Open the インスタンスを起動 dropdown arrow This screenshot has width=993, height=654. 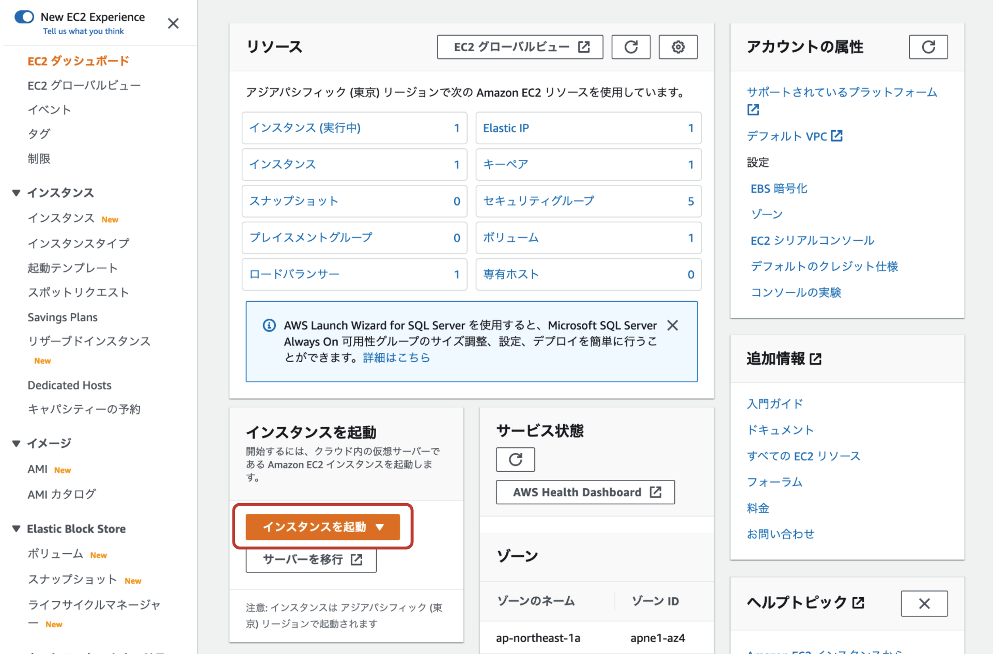(381, 526)
